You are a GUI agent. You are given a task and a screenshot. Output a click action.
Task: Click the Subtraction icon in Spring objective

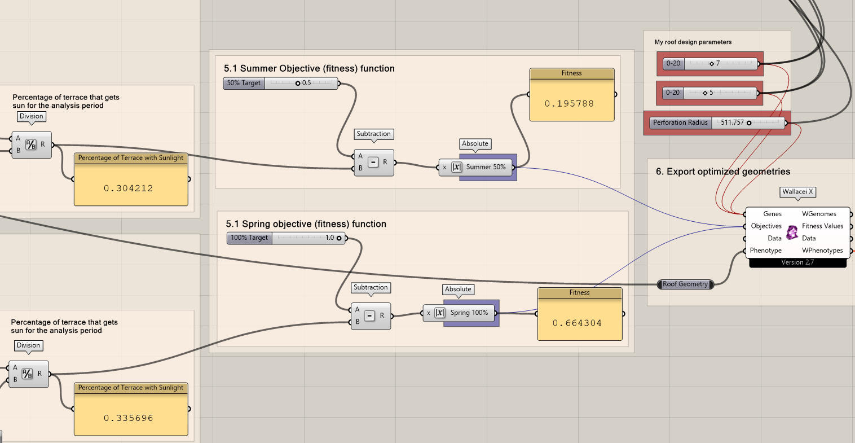[x=371, y=316]
